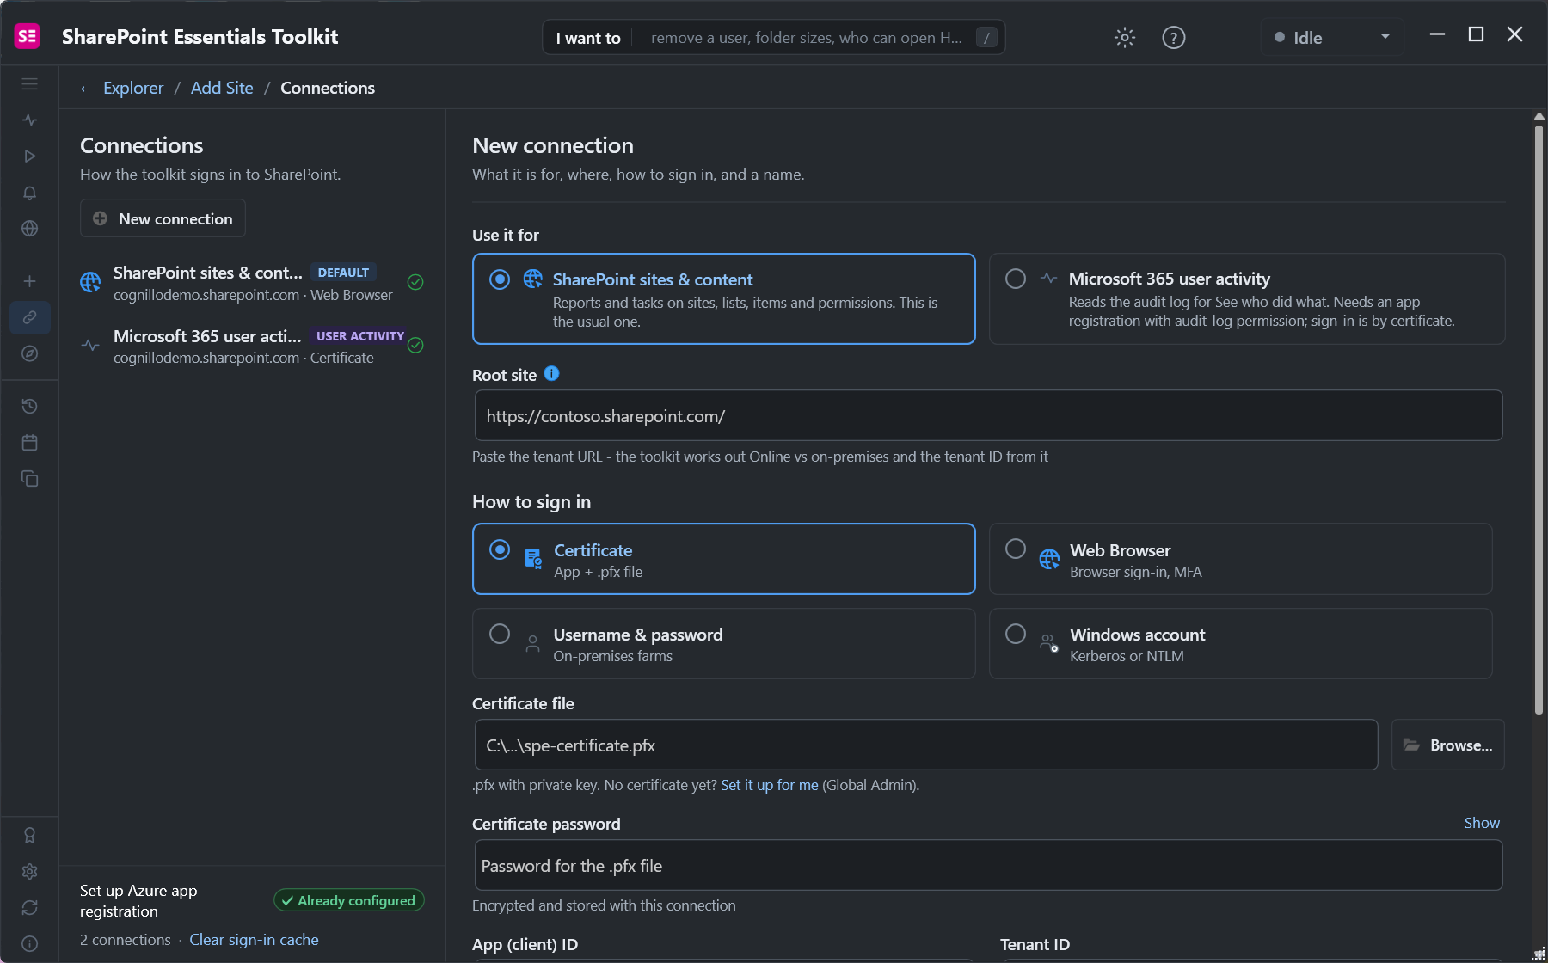This screenshot has height=963, width=1548.
Task: Select Microsoft 365 user activity radio option
Action: tap(1247, 299)
